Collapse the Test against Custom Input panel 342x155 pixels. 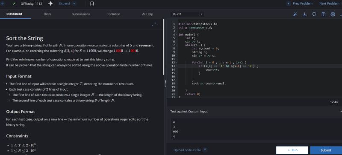(341, 111)
